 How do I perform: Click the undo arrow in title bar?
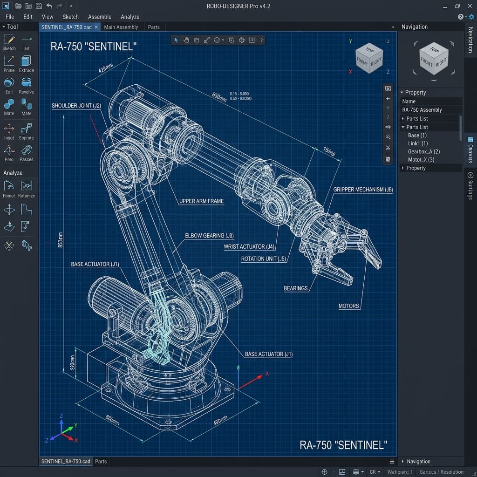click(49, 6)
